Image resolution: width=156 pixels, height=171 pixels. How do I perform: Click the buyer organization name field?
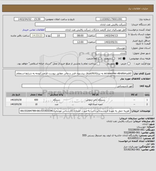pos(80,24)
